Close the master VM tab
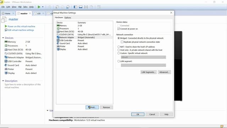This screenshot has height=128, width=227. [30, 13]
